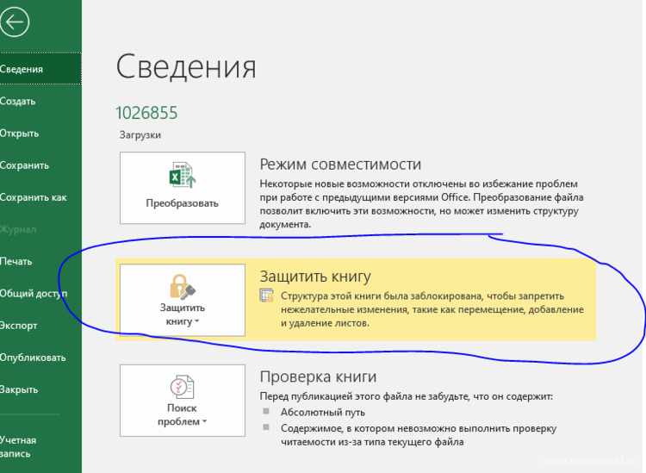This screenshot has height=473, width=646.
Task: Click the Сведения page title
Action: pos(186,66)
